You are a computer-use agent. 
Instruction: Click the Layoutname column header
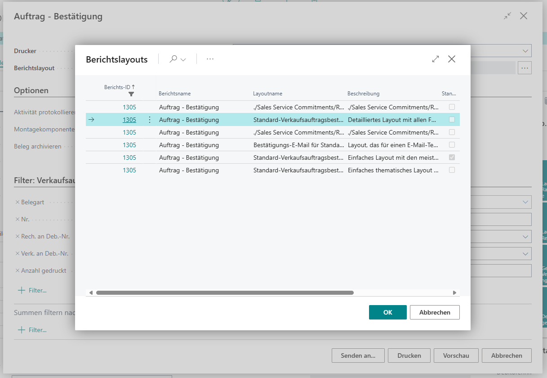267,94
